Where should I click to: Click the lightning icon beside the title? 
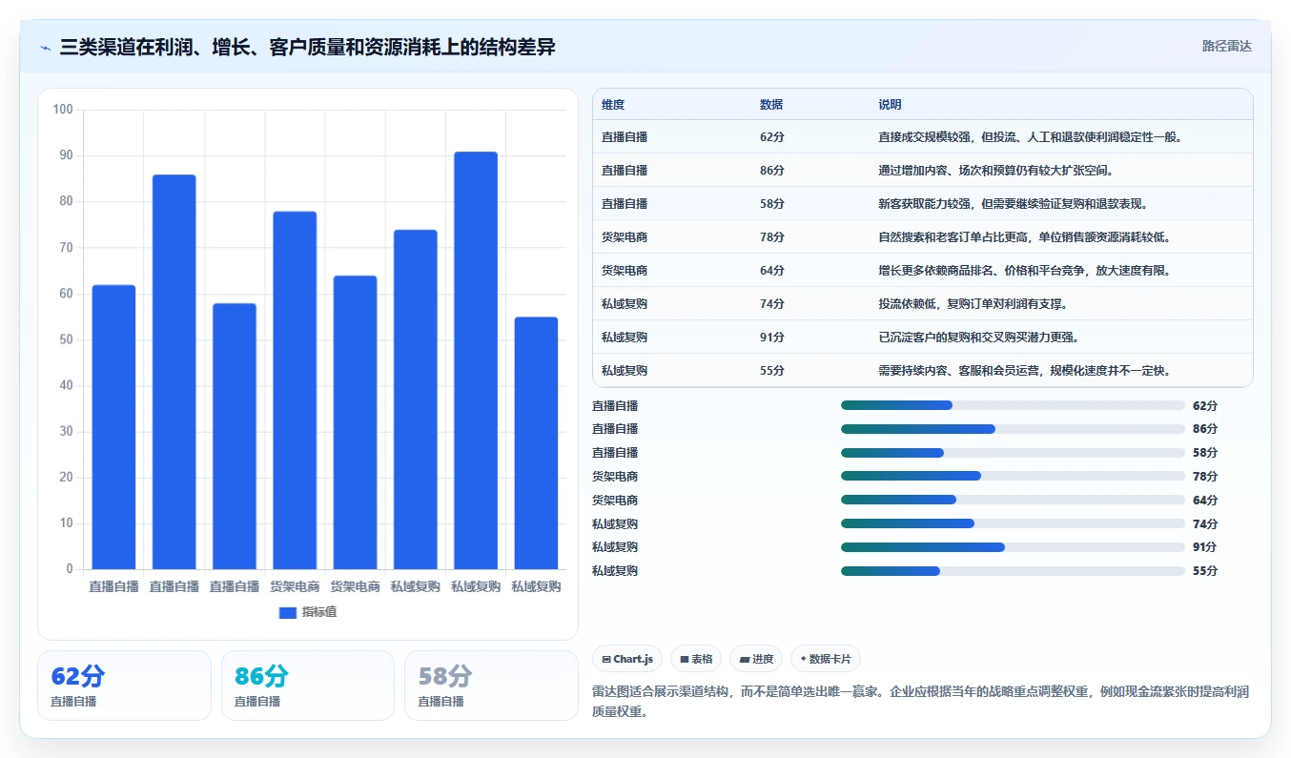coord(45,48)
